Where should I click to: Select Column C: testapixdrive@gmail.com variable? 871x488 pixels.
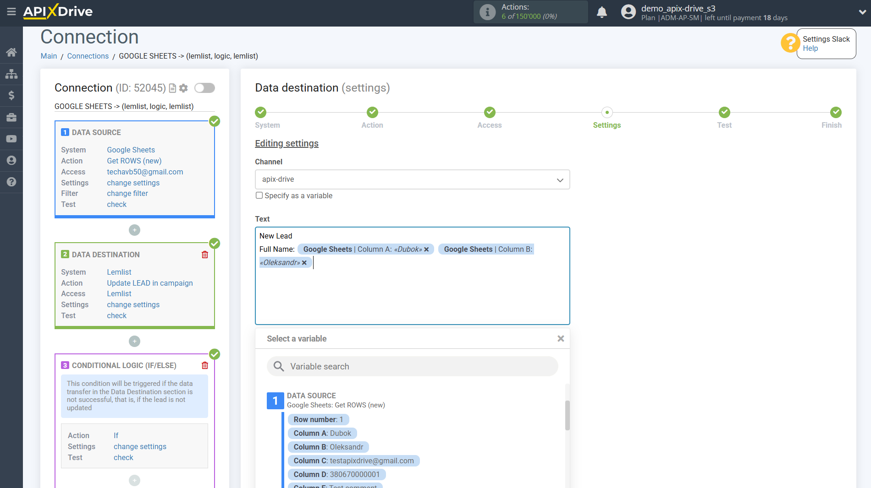pyautogui.click(x=353, y=461)
